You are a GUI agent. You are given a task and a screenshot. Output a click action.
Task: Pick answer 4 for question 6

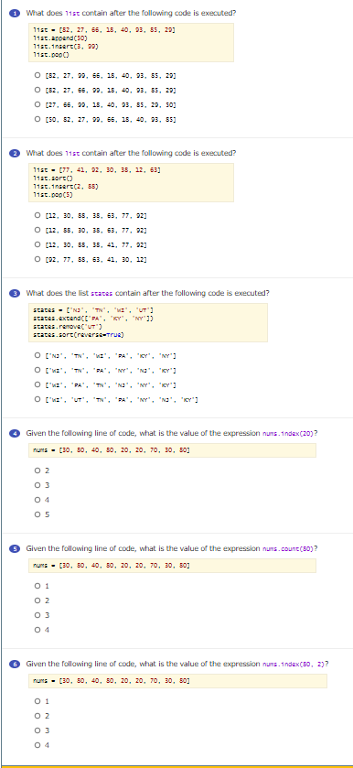coord(37,745)
